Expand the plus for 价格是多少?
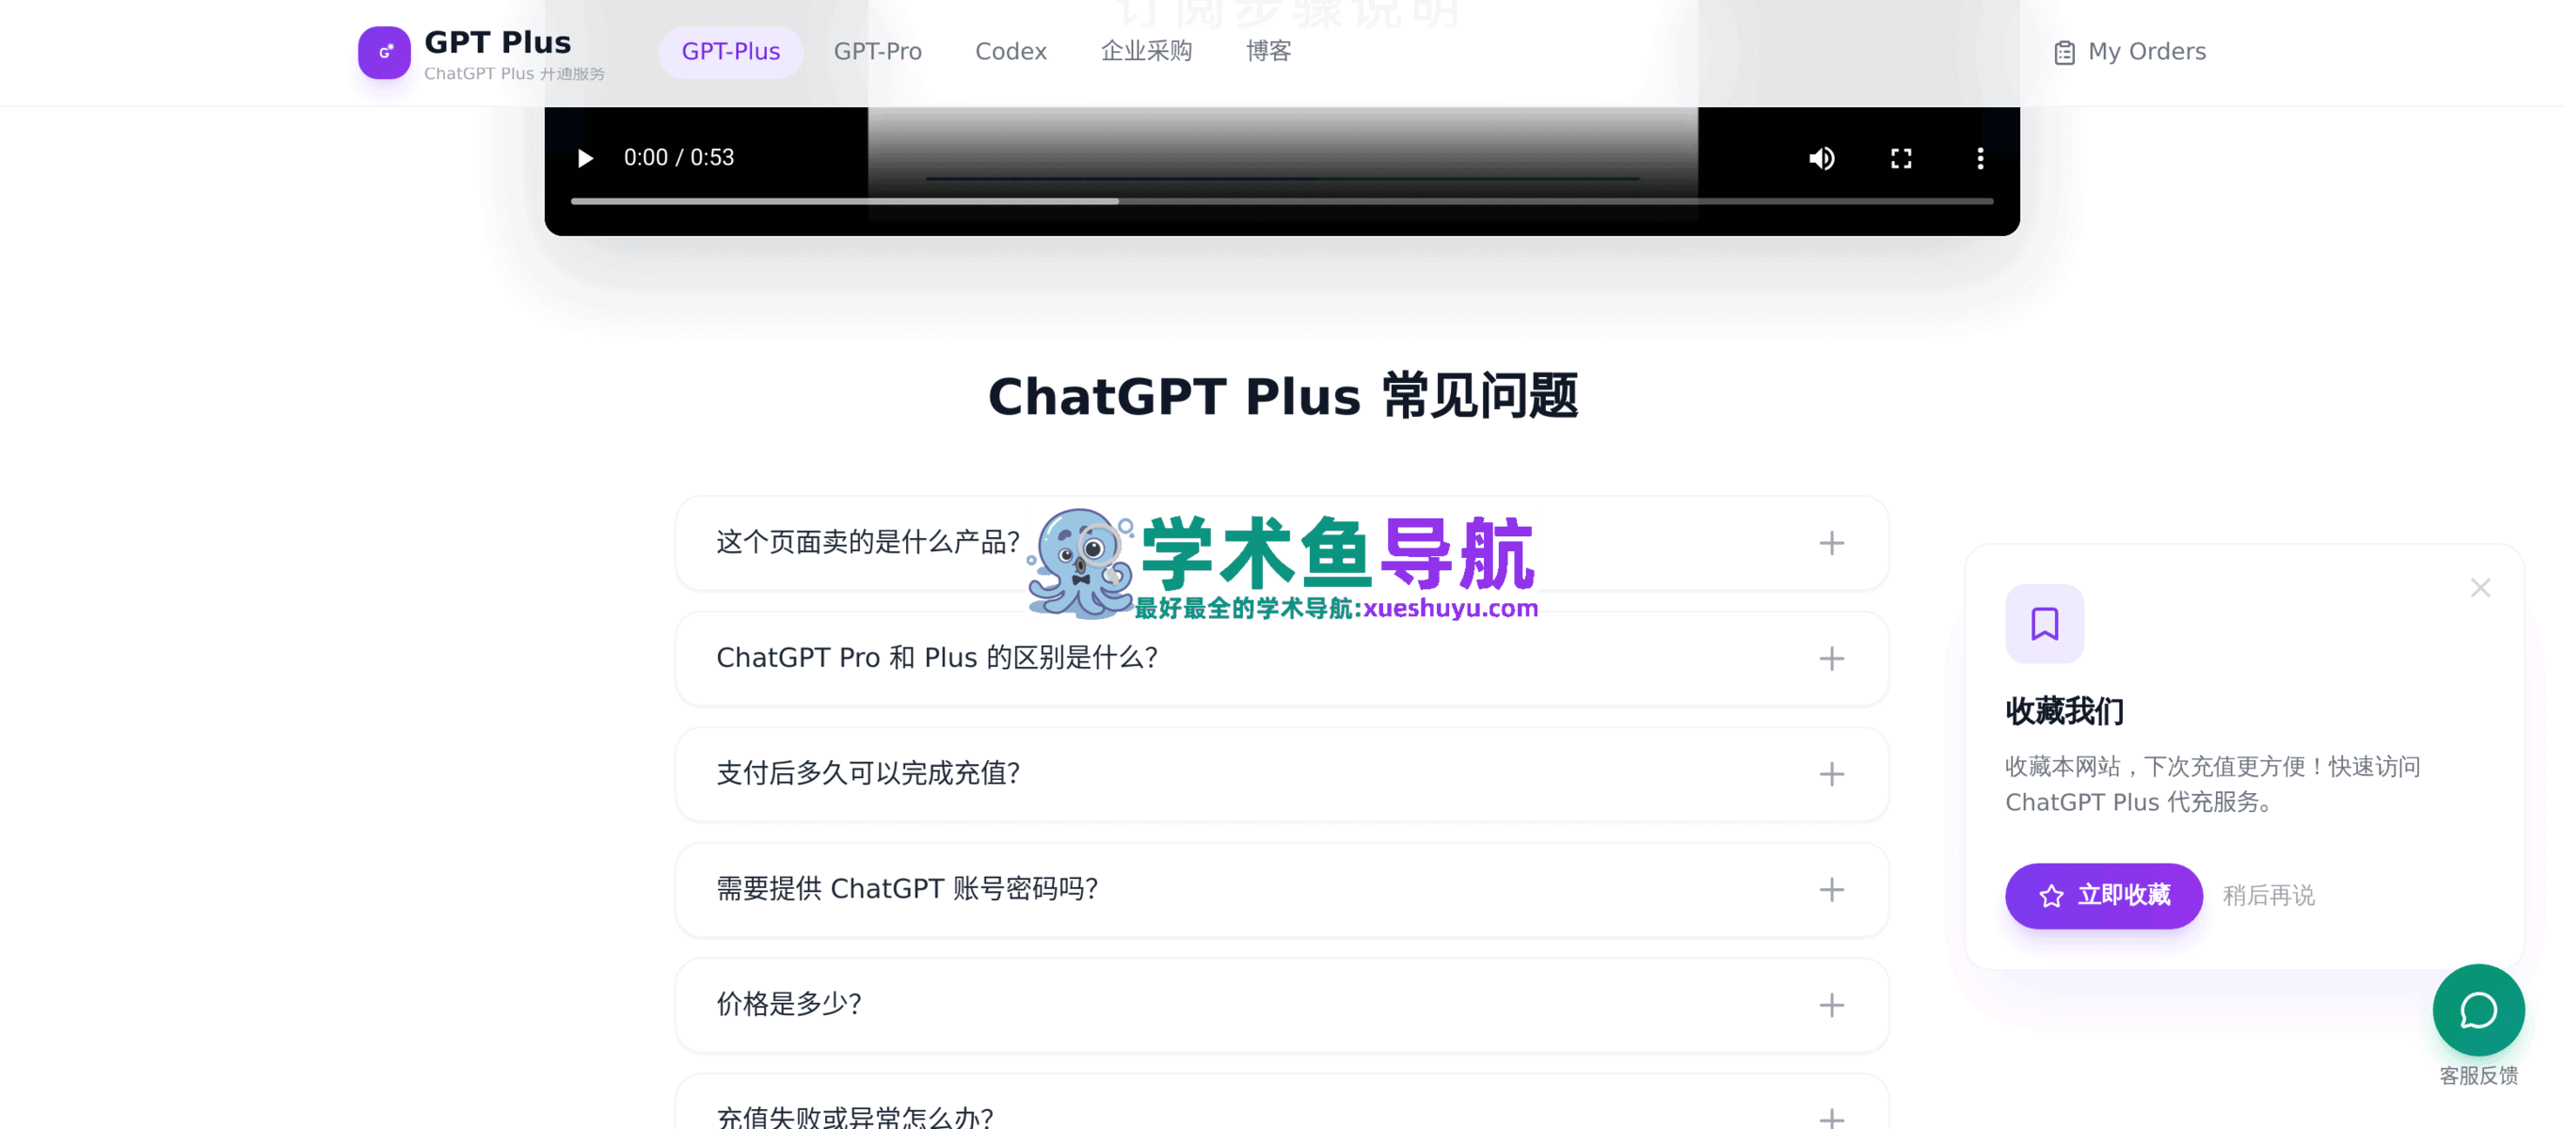2565x1129 pixels. 1831,1005
